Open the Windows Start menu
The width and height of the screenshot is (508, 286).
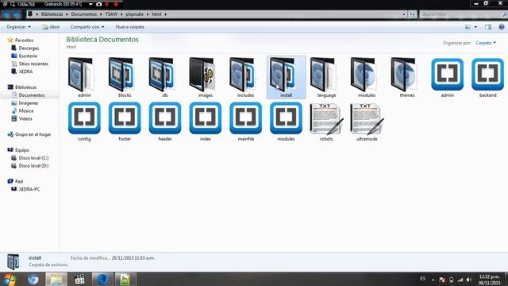point(10,279)
